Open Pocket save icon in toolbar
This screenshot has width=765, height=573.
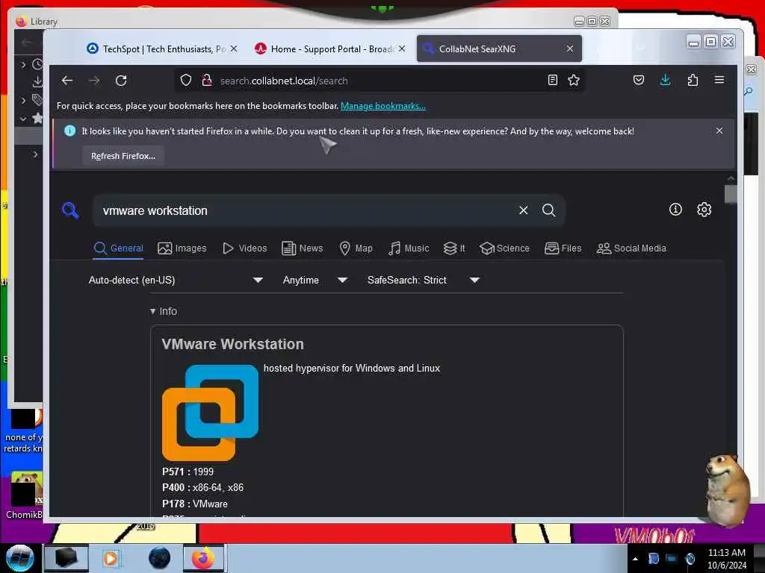click(x=639, y=80)
